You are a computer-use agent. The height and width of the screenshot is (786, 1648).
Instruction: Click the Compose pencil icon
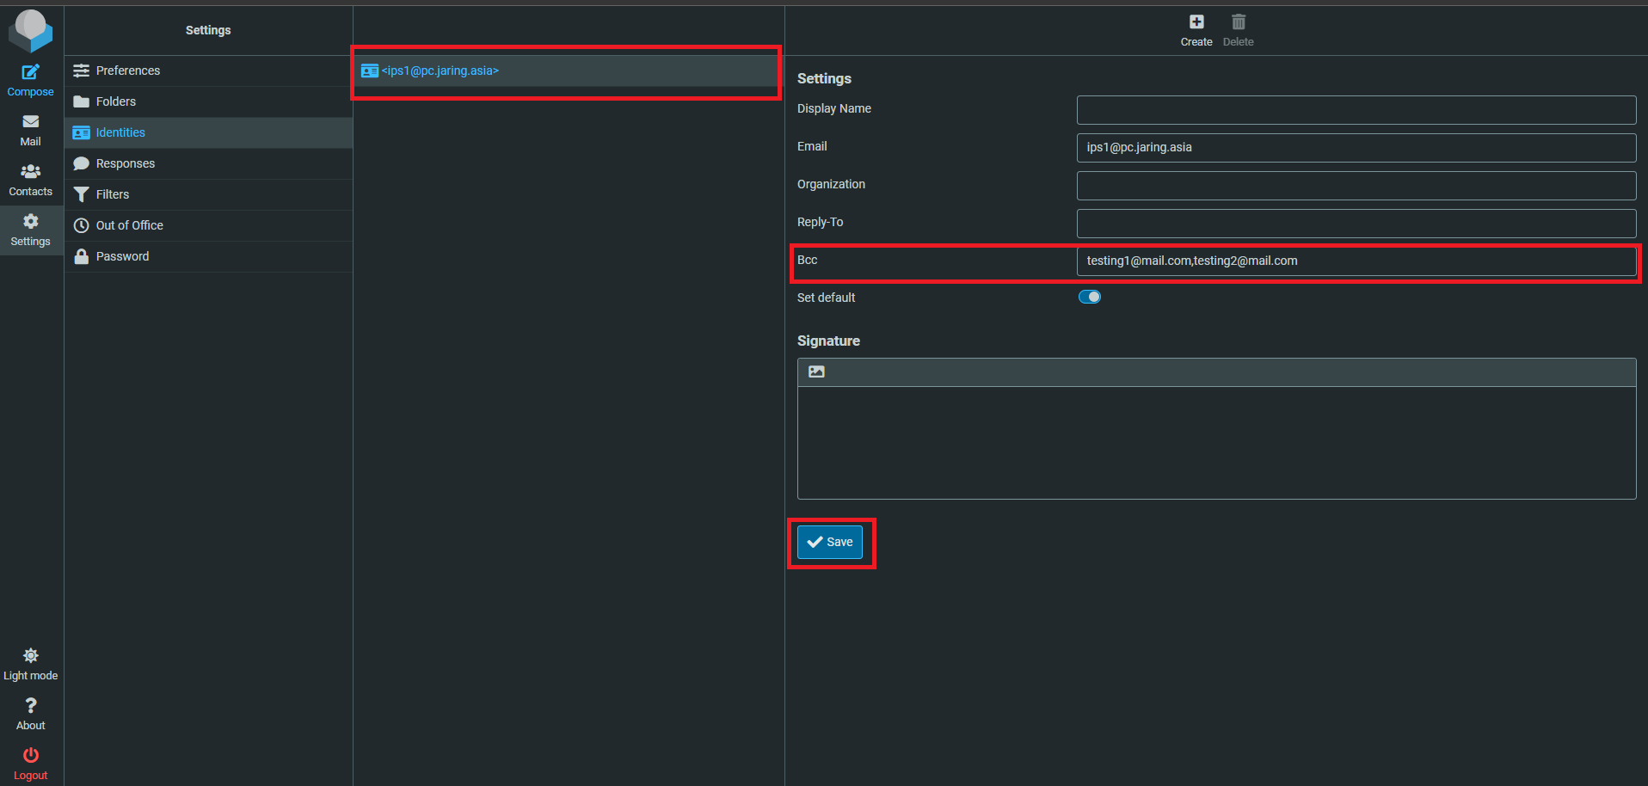(30, 73)
